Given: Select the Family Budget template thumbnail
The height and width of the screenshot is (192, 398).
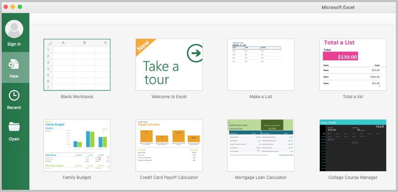Looking at the screenshot, I should pos(77,146).
